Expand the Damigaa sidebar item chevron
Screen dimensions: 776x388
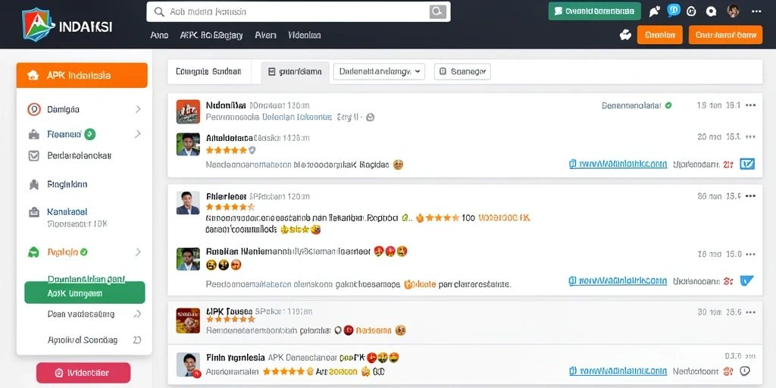click(x=138, y=109)
